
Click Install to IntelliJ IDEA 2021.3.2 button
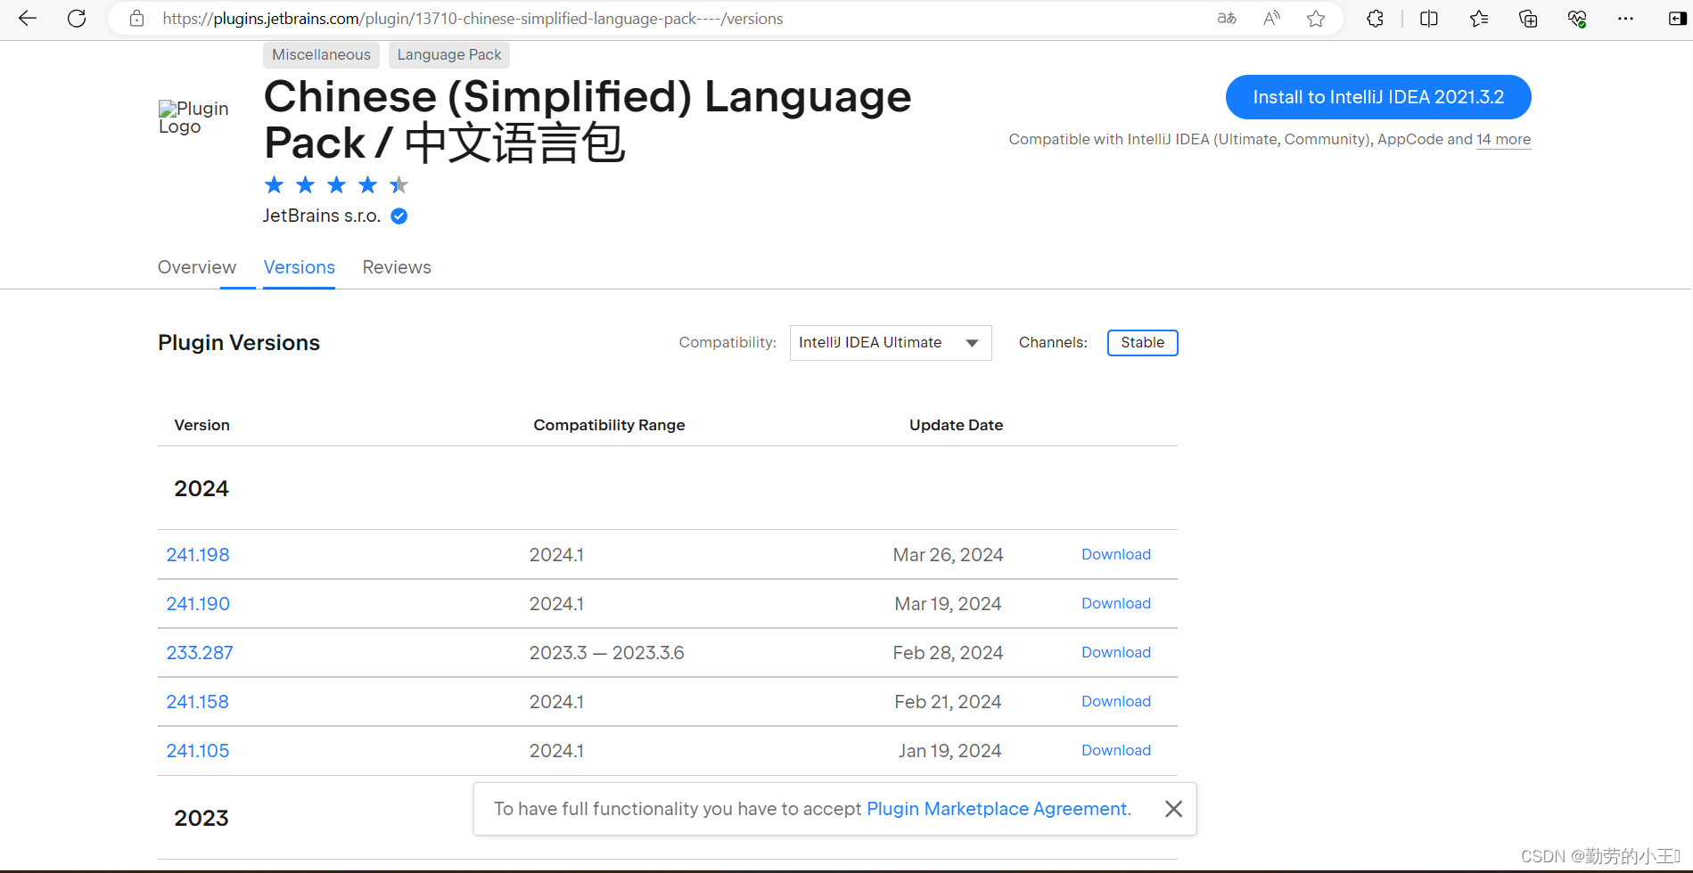click(x=1378, y=97)
